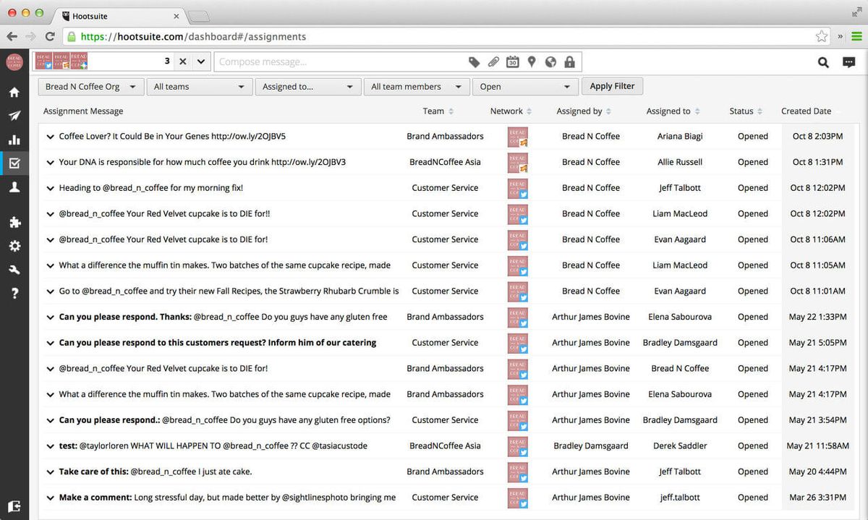The image size is (868, 520).
Task: Sort by the Status column header
Action: click(746, 111)
